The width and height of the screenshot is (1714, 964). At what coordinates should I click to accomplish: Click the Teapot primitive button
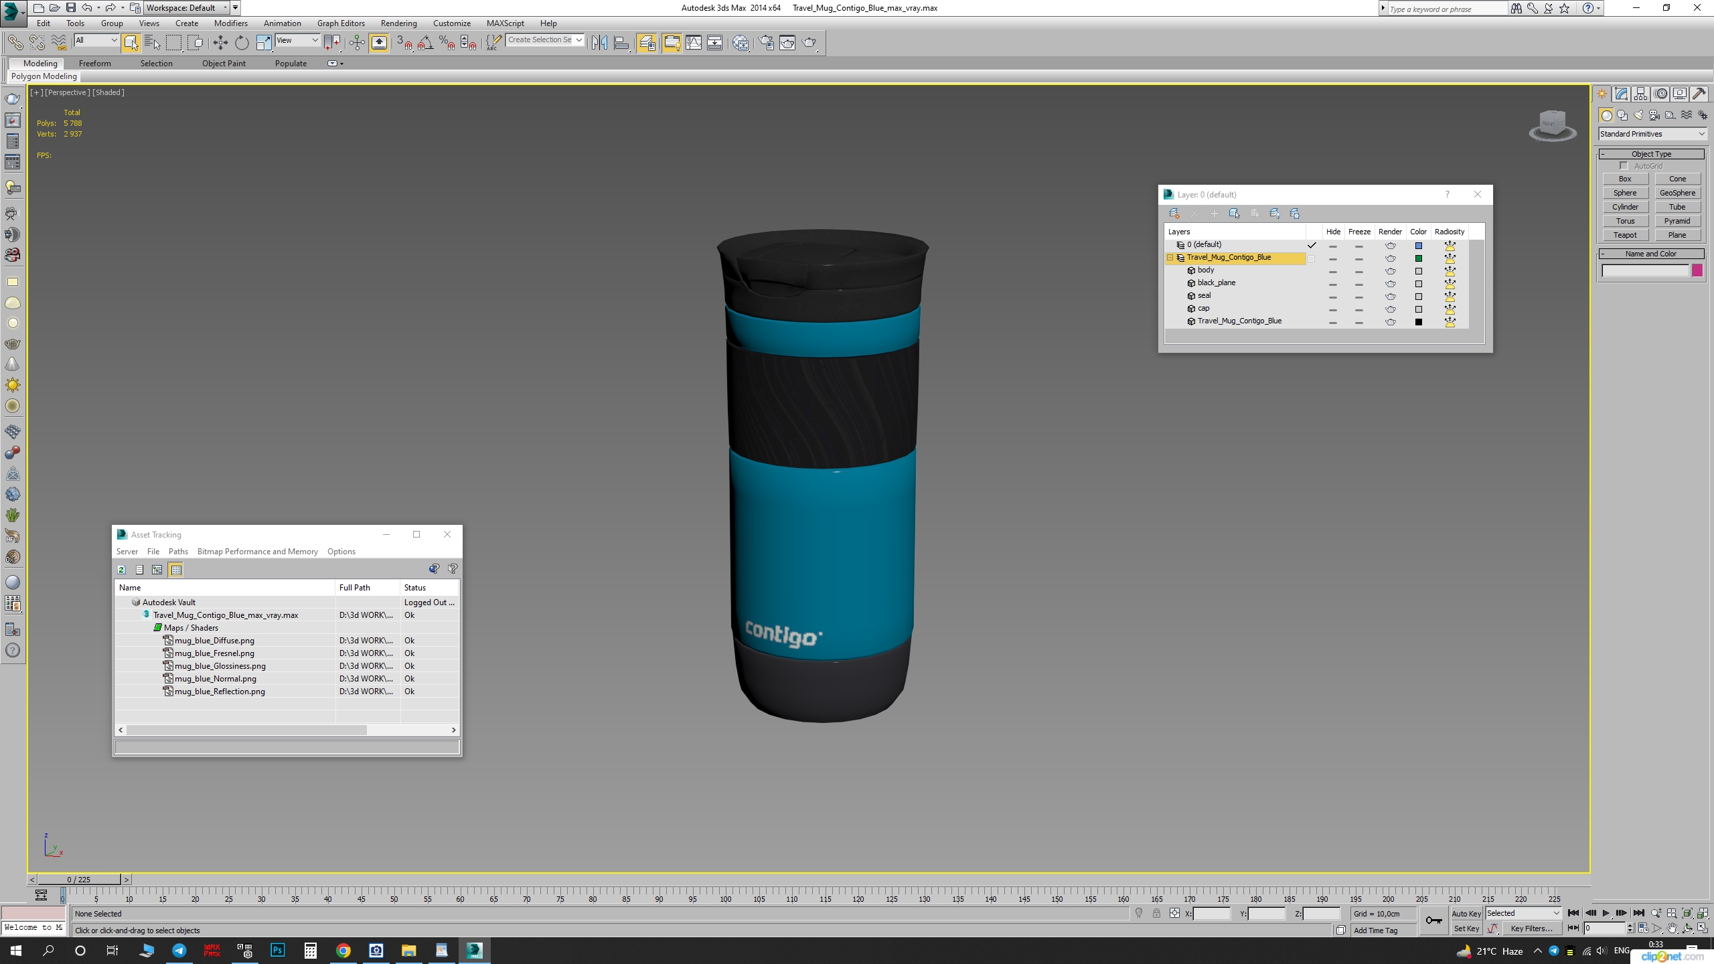(1625, 235)
